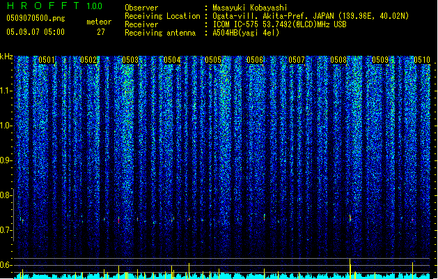Select the A504HB(yagi 4el) antenna text
Screen dimensions: 438x279
click(246, 33)
